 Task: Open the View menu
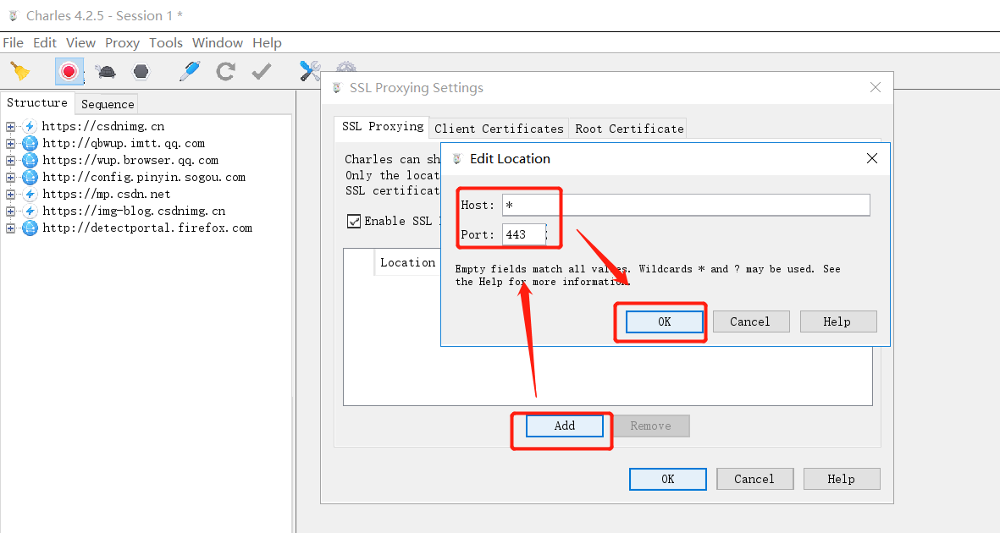click(x=81, y=42)
